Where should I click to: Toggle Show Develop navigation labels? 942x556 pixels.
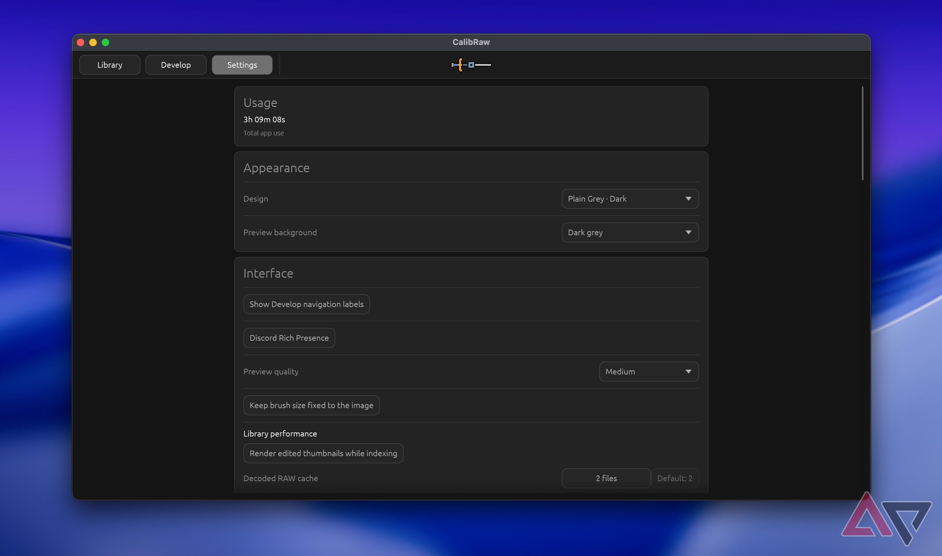pyautogui.click(x=307, y=304)
